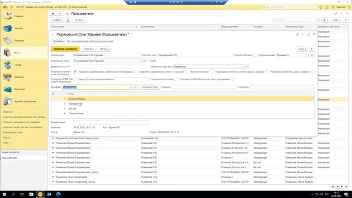Toggle Пользователь Оптики checkbox
The height and width of the screenshot is (198, 352).
tap(177, 79)
